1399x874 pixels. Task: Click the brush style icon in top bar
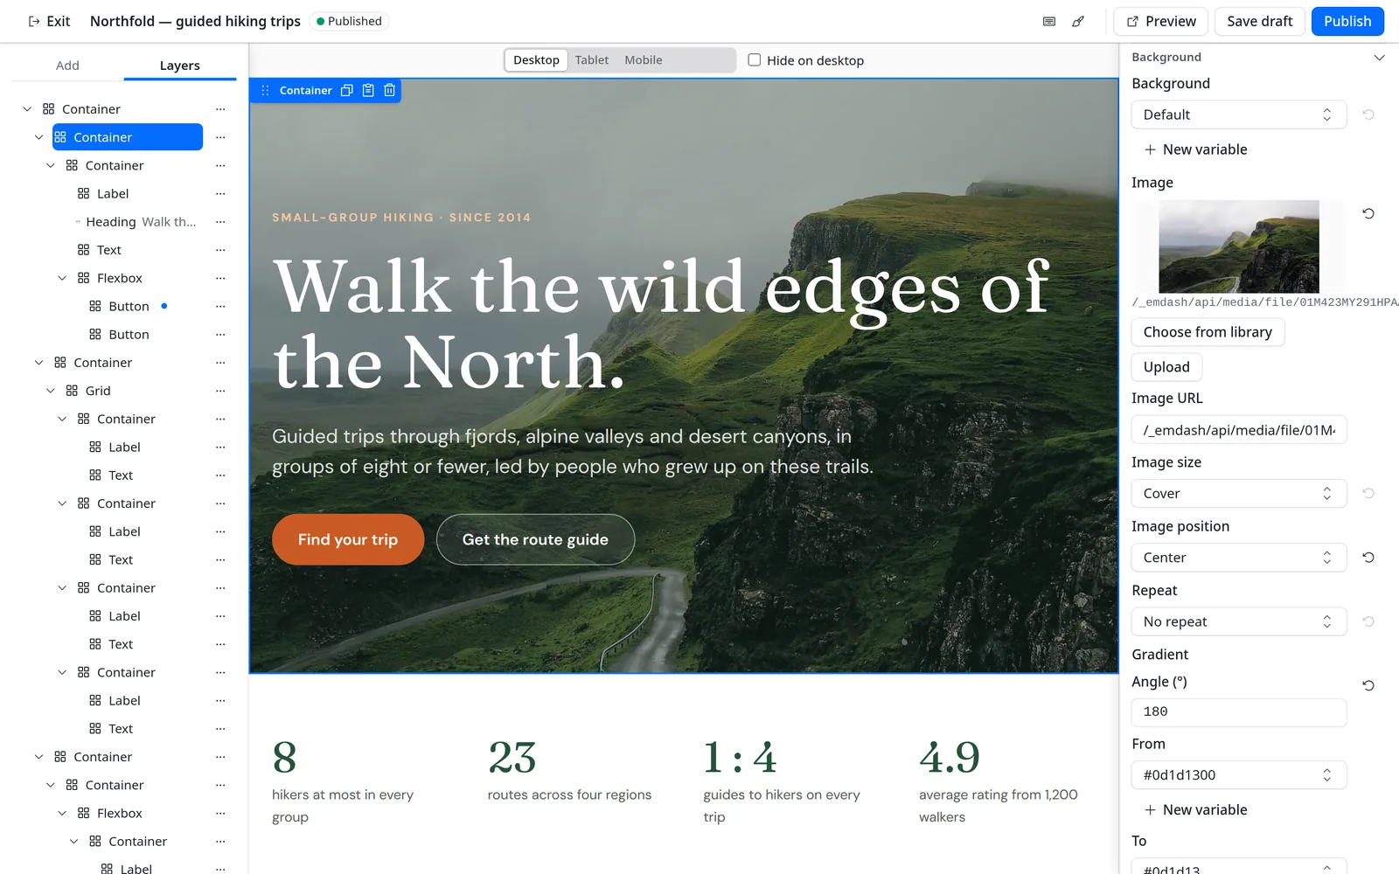tap(1078, 21)
